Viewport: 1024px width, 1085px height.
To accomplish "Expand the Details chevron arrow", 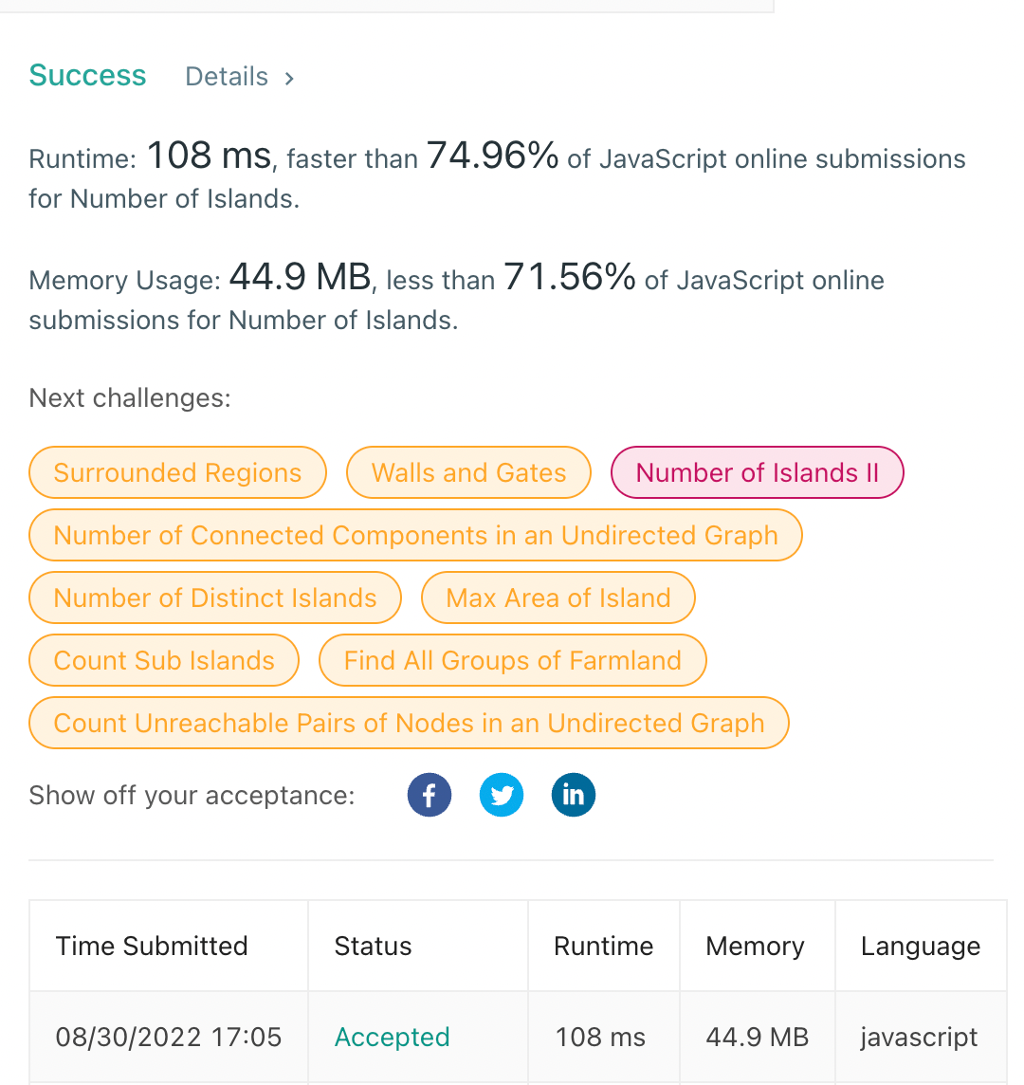I will (x=289, y=78).
